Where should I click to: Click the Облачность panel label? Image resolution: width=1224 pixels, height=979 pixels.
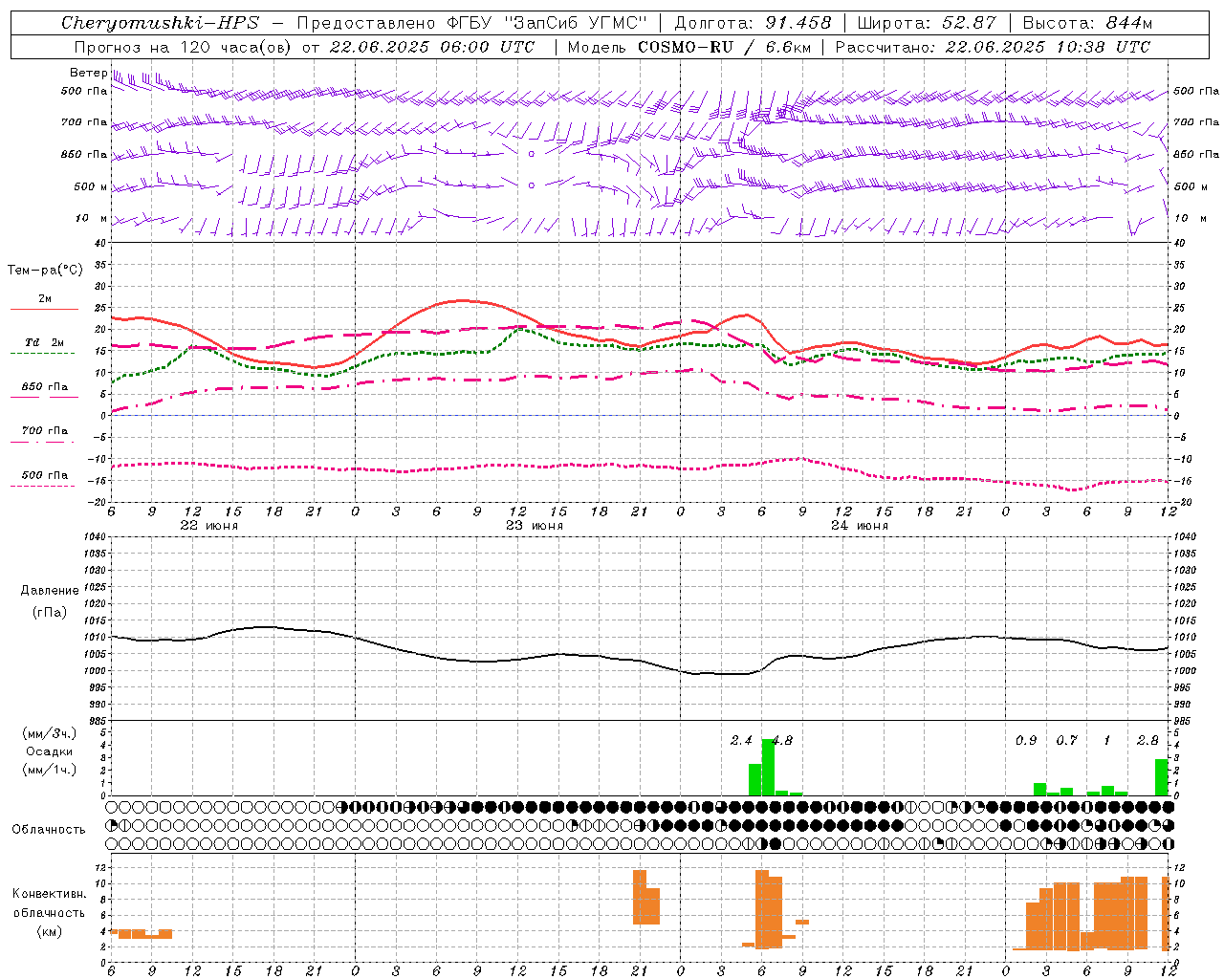point(49,829)
